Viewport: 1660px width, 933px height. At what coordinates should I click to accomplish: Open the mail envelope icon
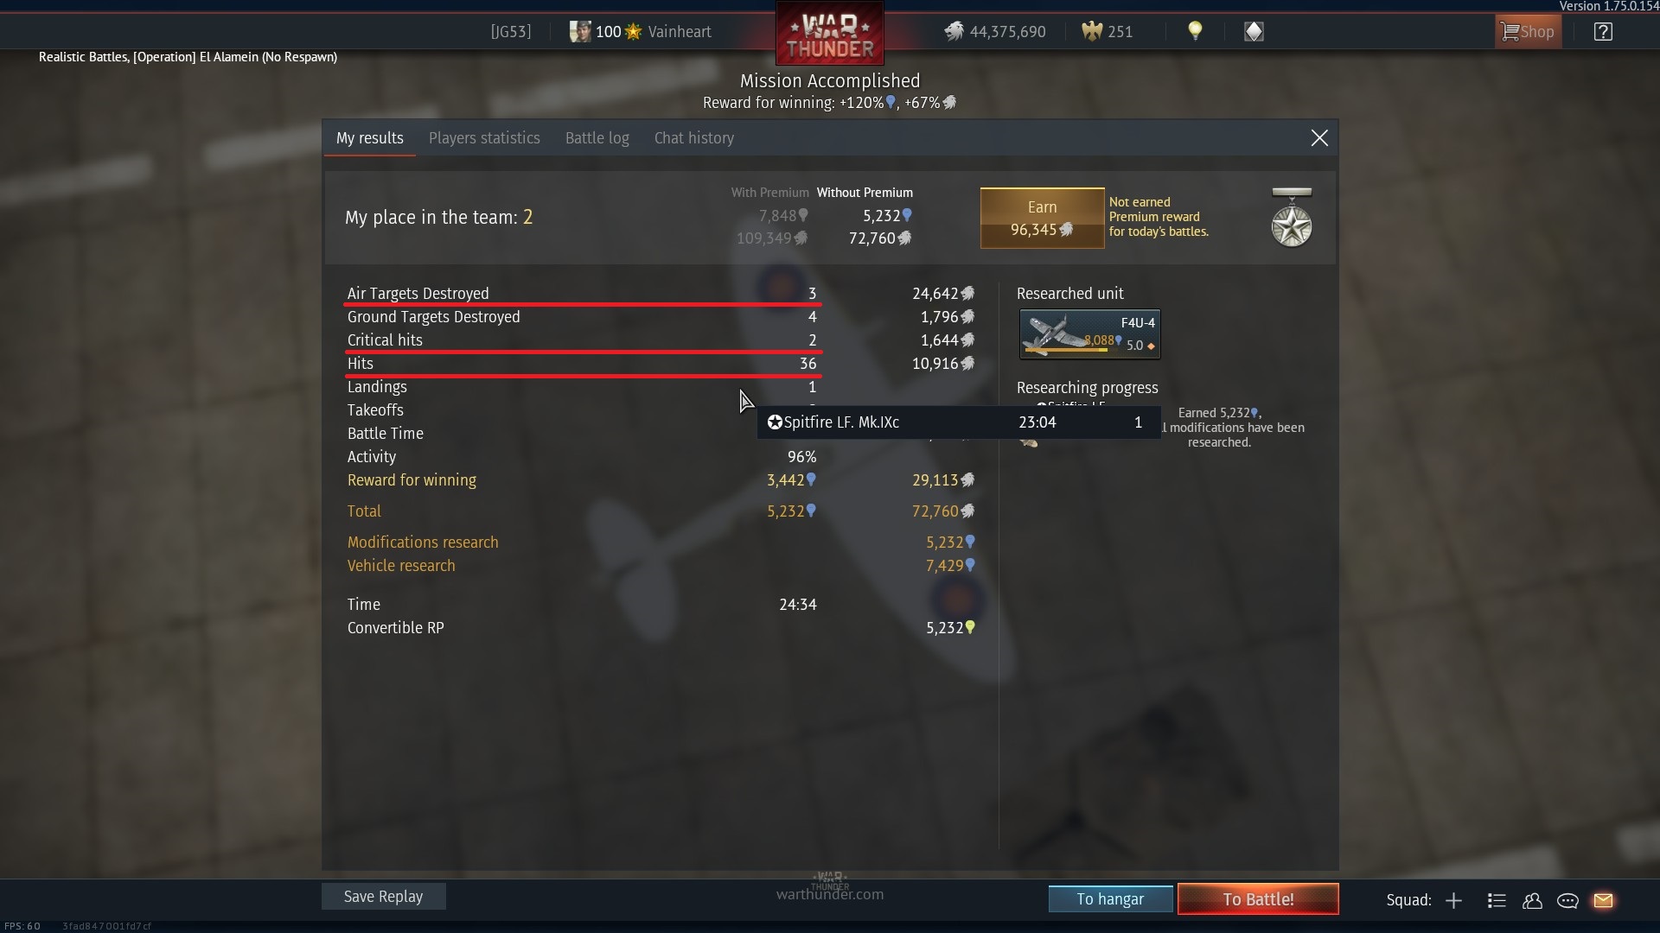click(1604, 900)
